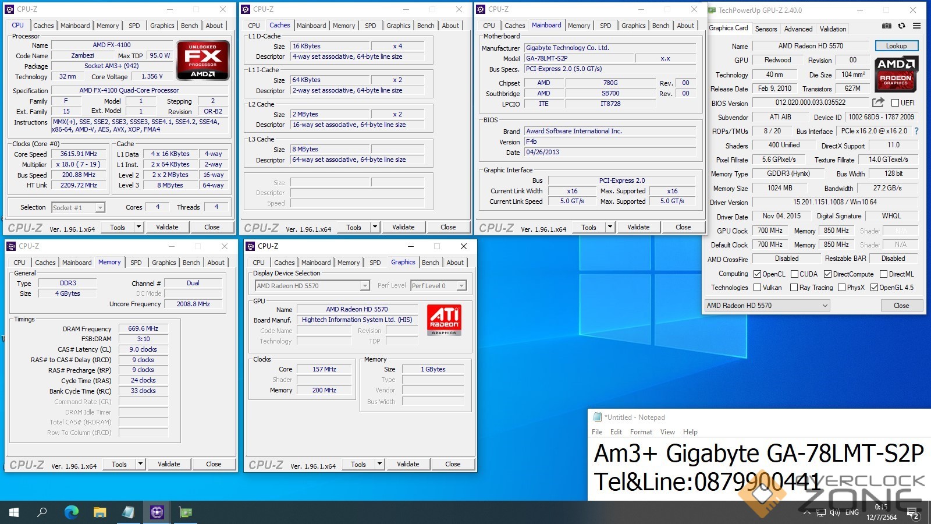Click the Close button in GPU-Z
This screenshot has width=931, height=524.
[901, 306]
